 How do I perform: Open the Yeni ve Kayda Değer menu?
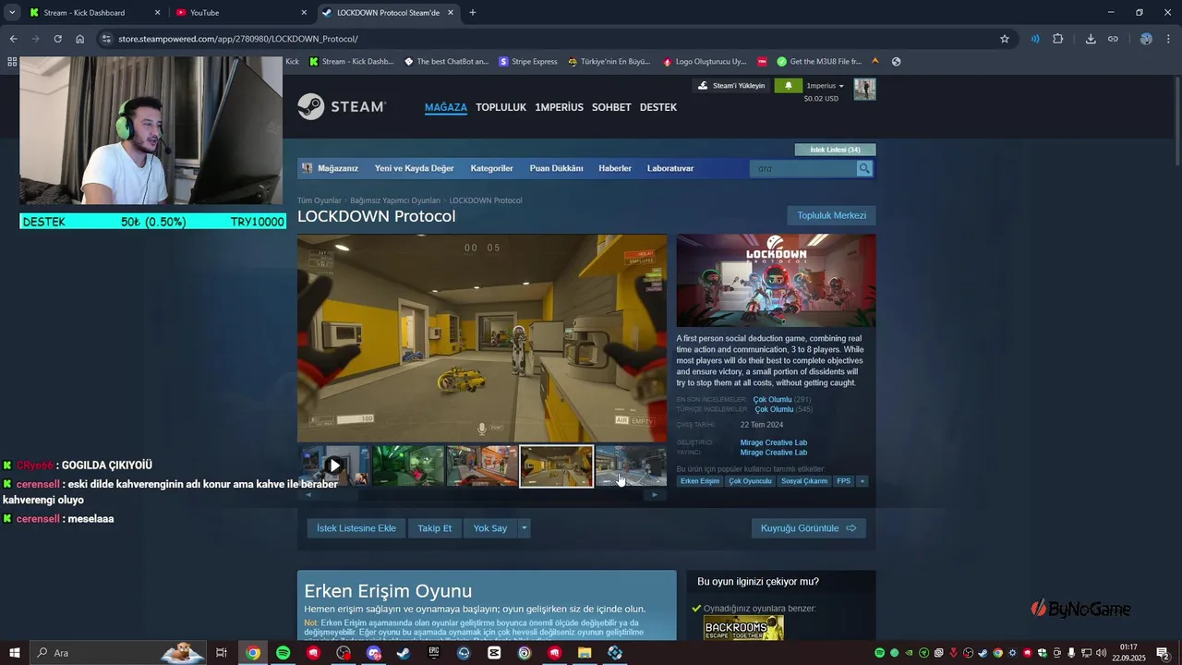pos(414,168)
